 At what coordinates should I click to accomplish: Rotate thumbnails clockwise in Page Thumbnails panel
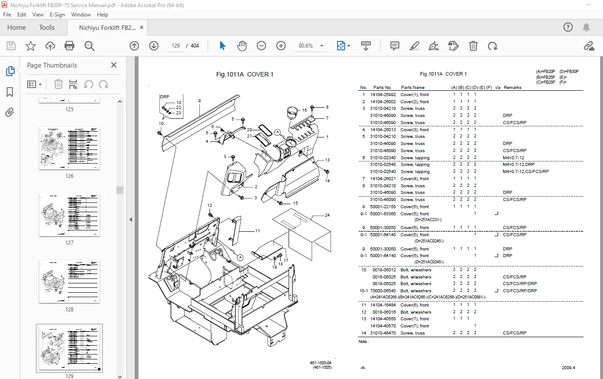point(104,84)
